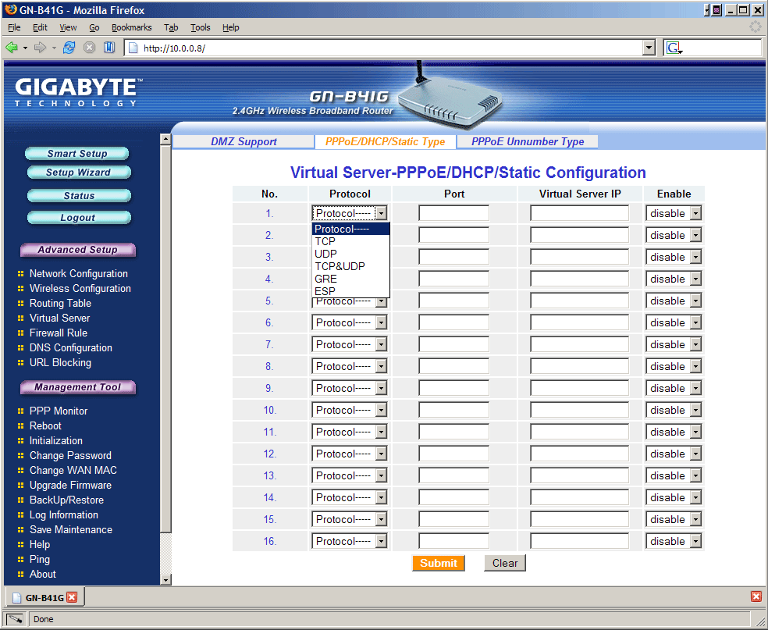The image size is (768, 630).
Task: Click the Port field for row 10
Action: point(454,410)
